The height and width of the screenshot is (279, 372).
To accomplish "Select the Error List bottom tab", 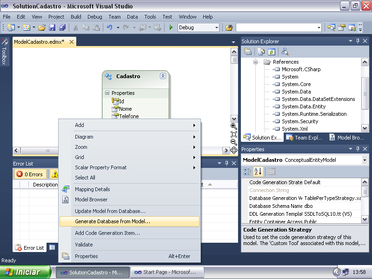I will (30, 248).
